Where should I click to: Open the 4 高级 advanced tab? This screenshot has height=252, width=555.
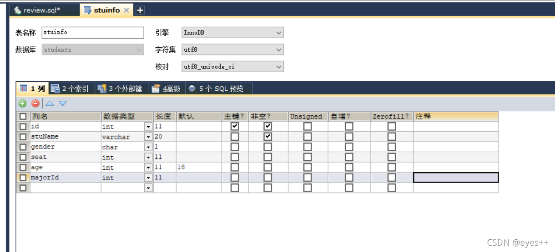[166, 89]
